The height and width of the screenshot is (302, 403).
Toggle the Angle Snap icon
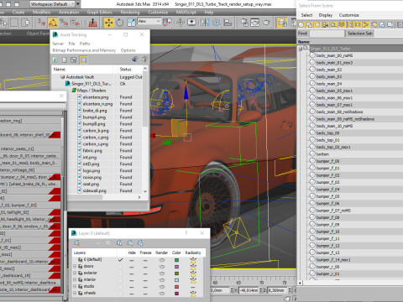(53, 23)
